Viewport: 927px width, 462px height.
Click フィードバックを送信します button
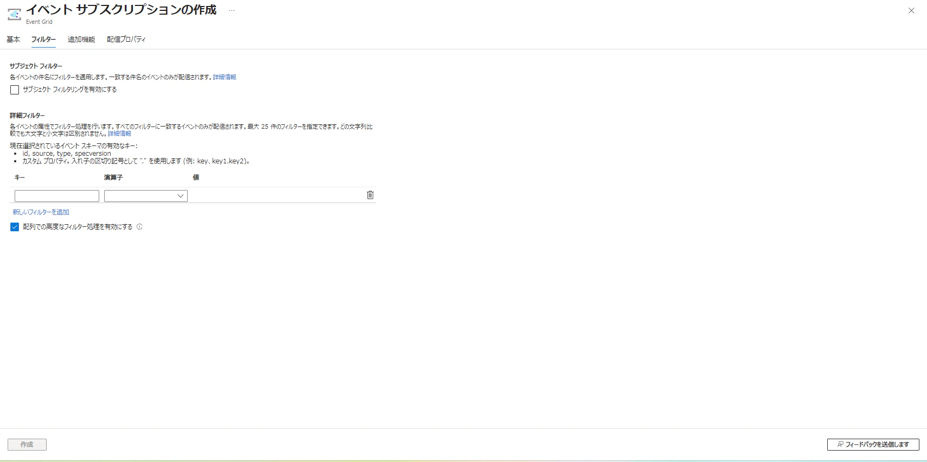point(873,445)
